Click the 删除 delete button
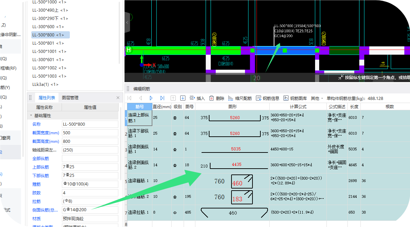The height and width of the screenshot is (227, 410). click(217, 98)
